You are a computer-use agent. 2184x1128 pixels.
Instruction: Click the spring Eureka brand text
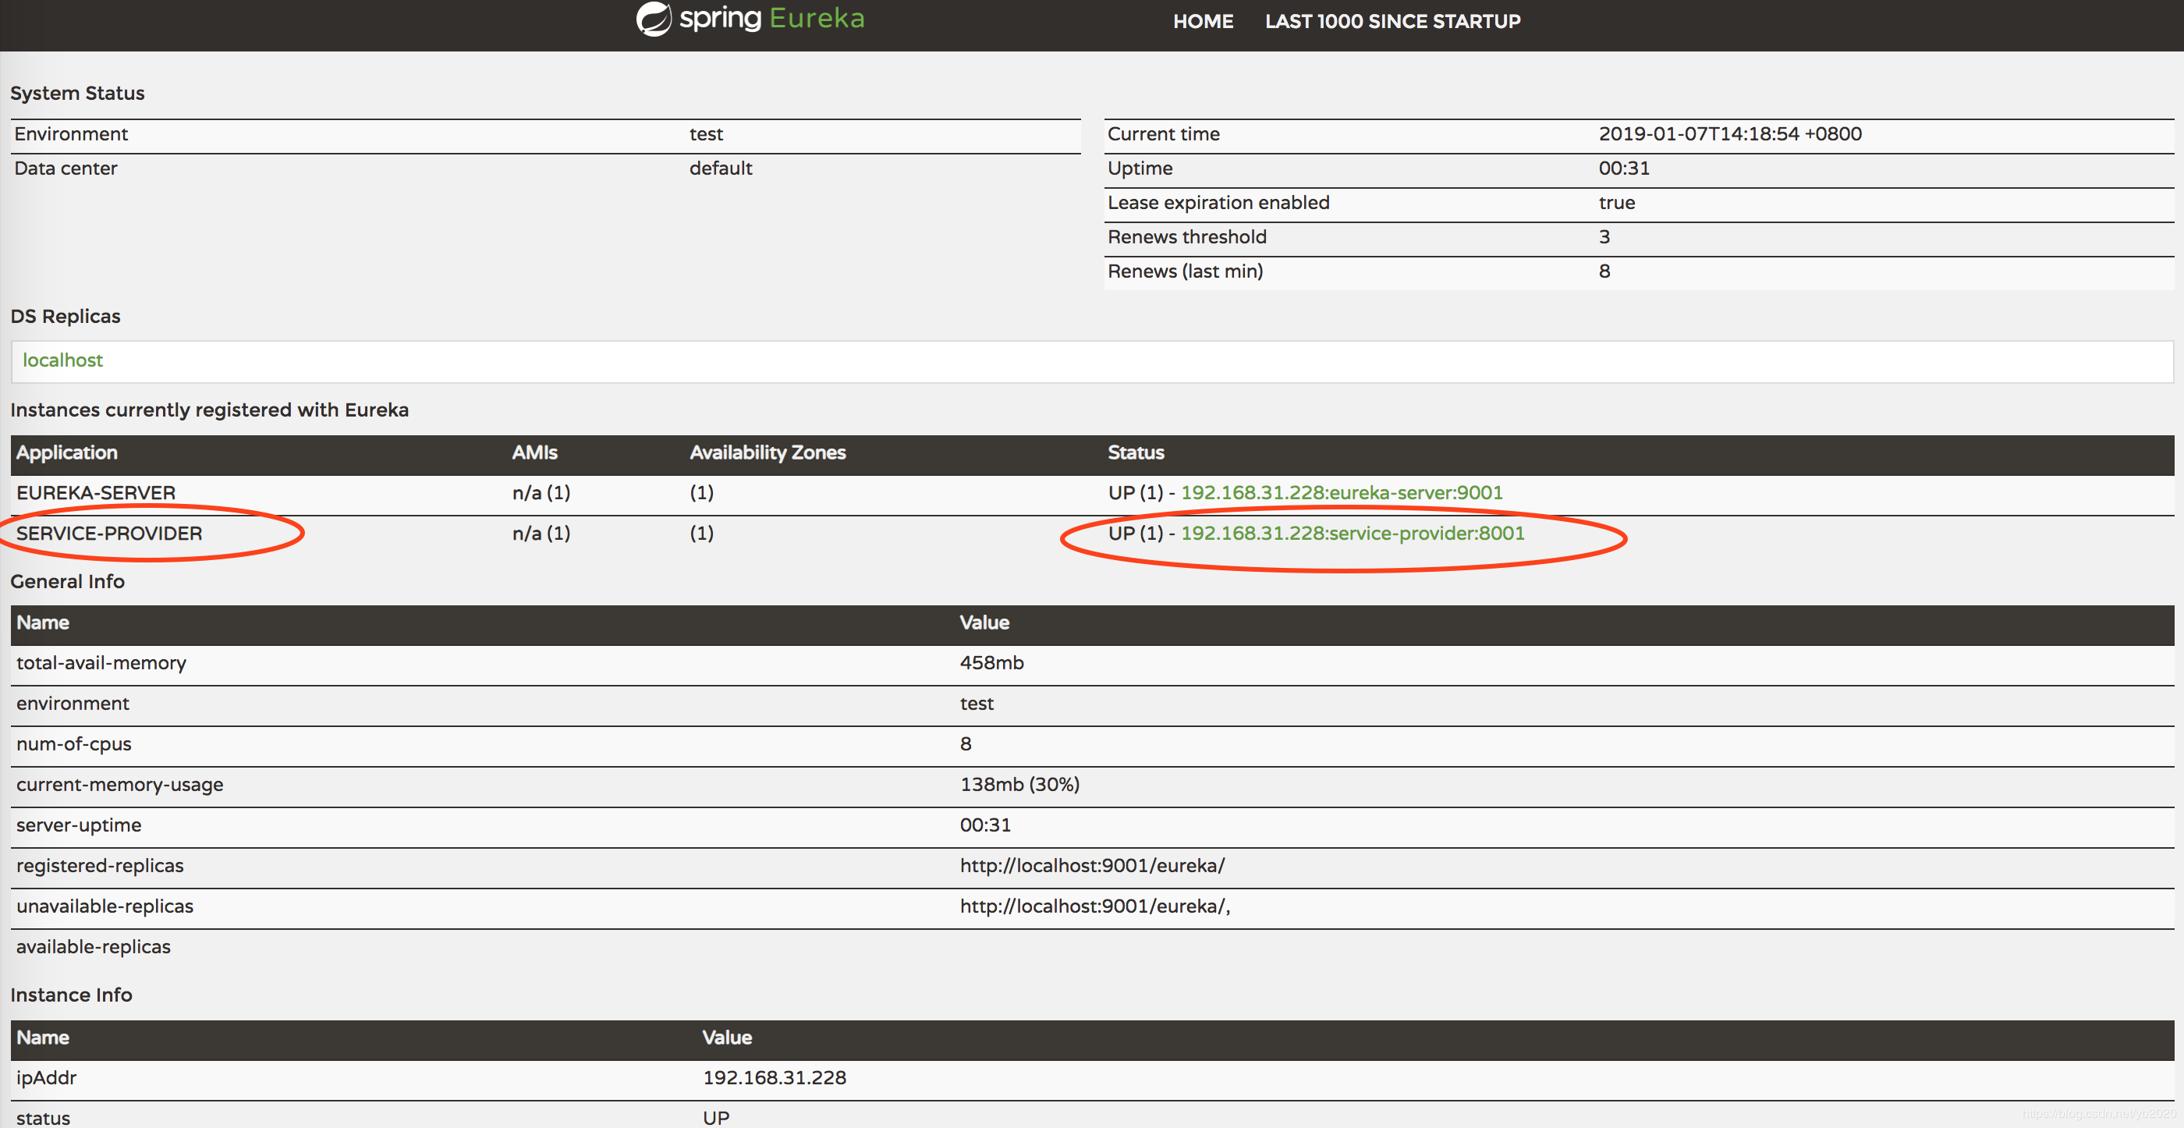point(771,19)
